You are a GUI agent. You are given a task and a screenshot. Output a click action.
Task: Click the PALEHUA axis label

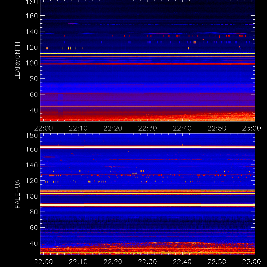[x=18, y=194]
